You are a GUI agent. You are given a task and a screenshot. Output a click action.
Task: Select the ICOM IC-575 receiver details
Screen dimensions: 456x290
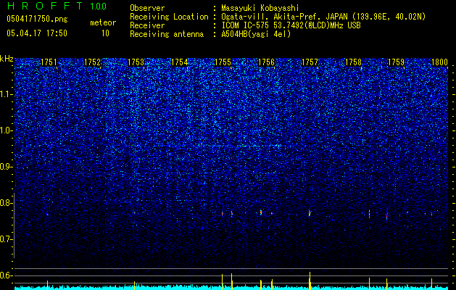click(291, 25)
